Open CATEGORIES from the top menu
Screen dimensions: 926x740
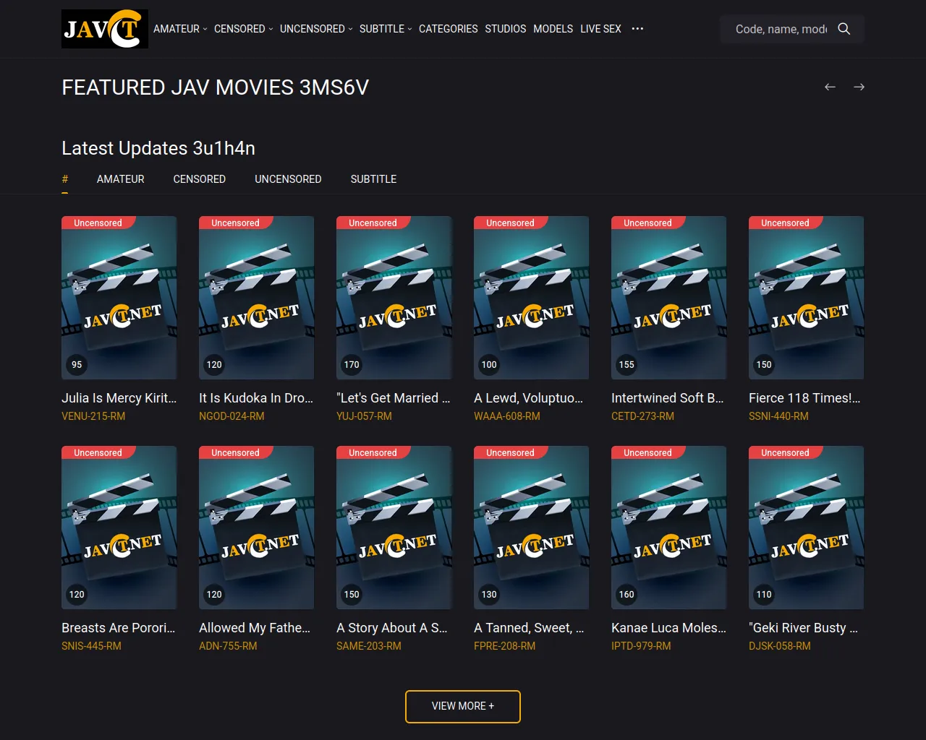(448, 29)
